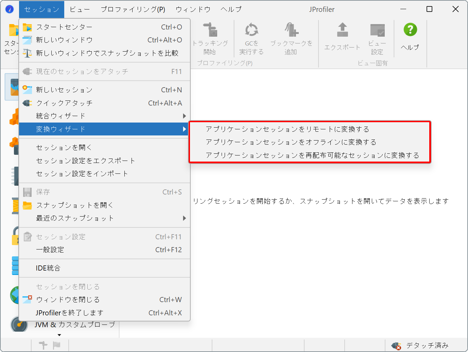Click the orange cubes sidebar icon

click(14, 117)
